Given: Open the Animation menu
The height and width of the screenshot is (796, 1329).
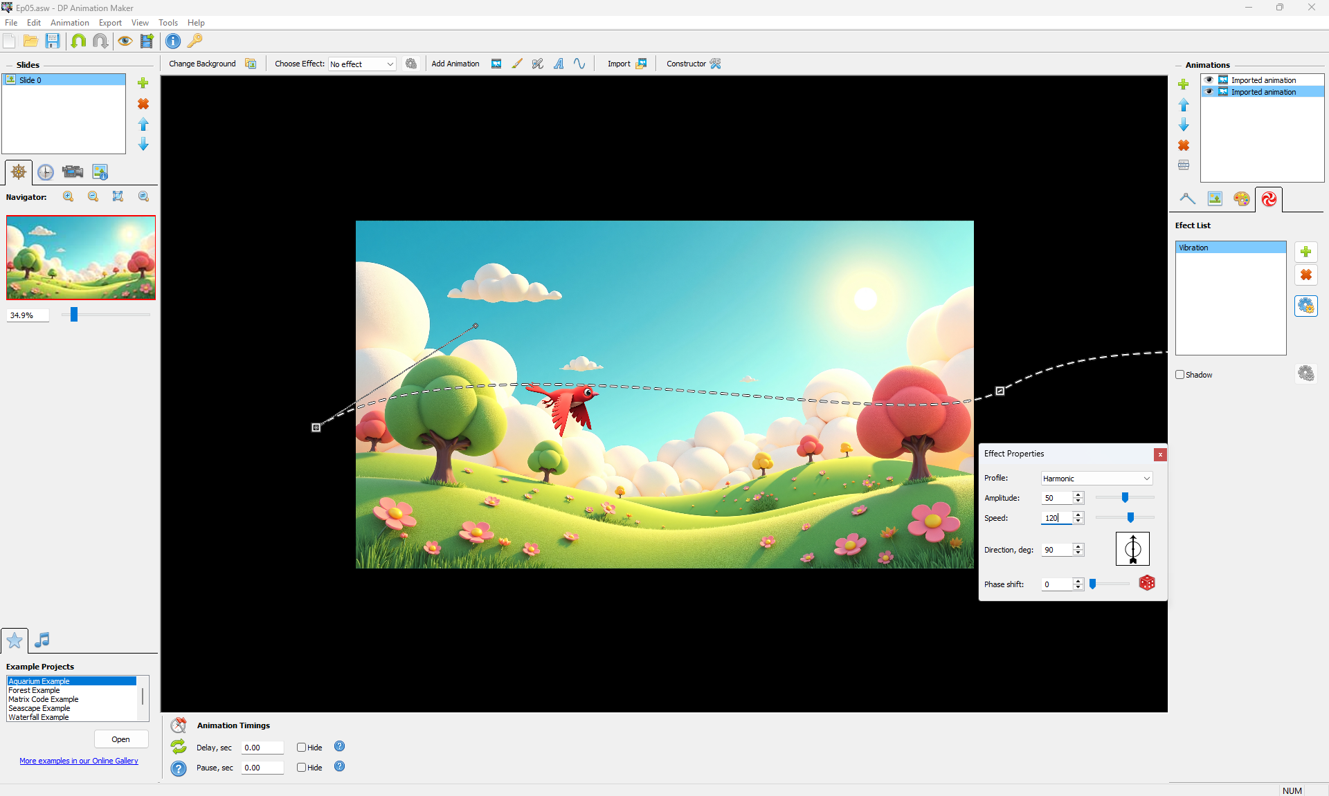Looking at the screenshot, I should (x=69, y=23).
